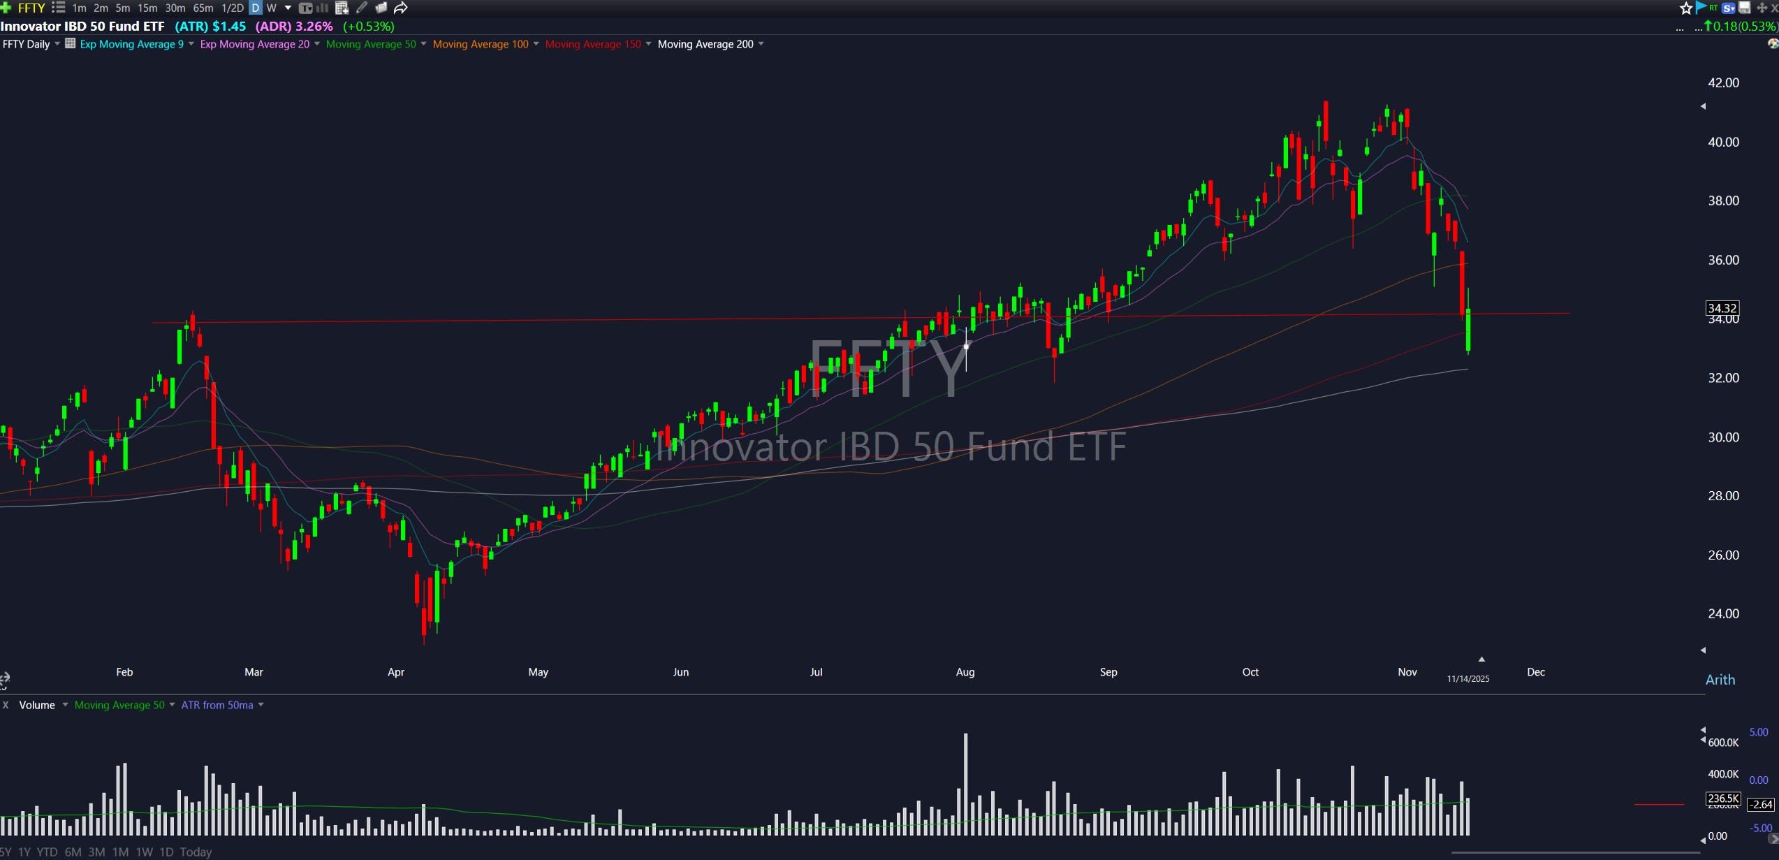
Task: Expand the Moving Average 200 dropdown arrow
Action: point(761,44)
